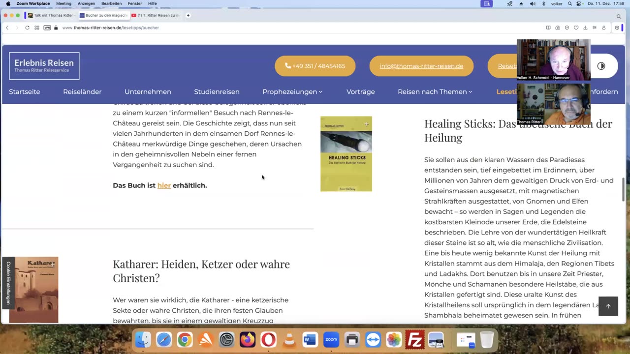This screenshot has width=630, height=354.
Task: Click Thomas Ritter video tile
Action: click(x=553, y=104)
